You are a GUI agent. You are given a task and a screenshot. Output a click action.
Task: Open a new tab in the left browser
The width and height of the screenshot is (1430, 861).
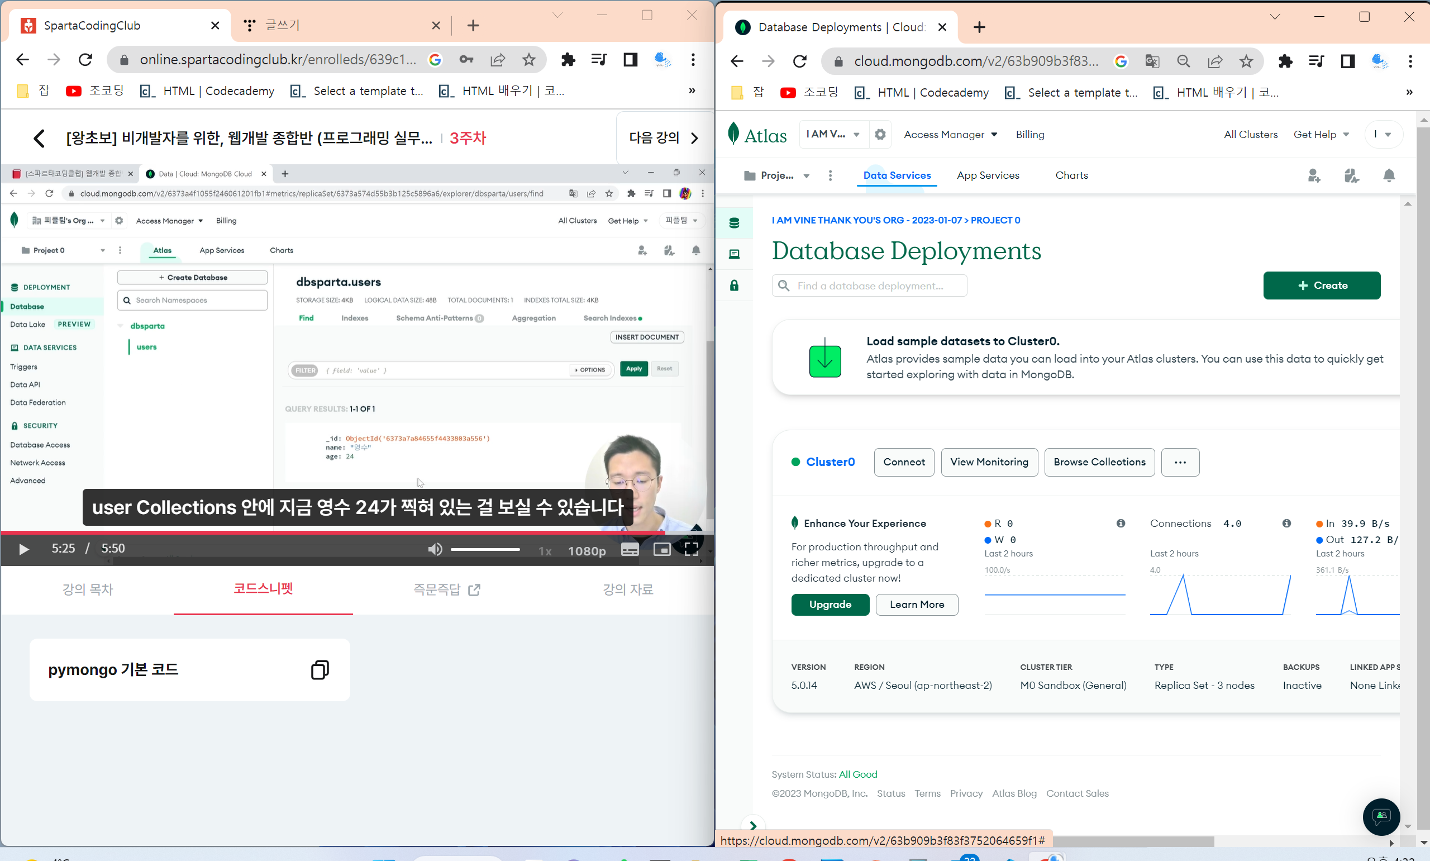[x=473, y=26]
